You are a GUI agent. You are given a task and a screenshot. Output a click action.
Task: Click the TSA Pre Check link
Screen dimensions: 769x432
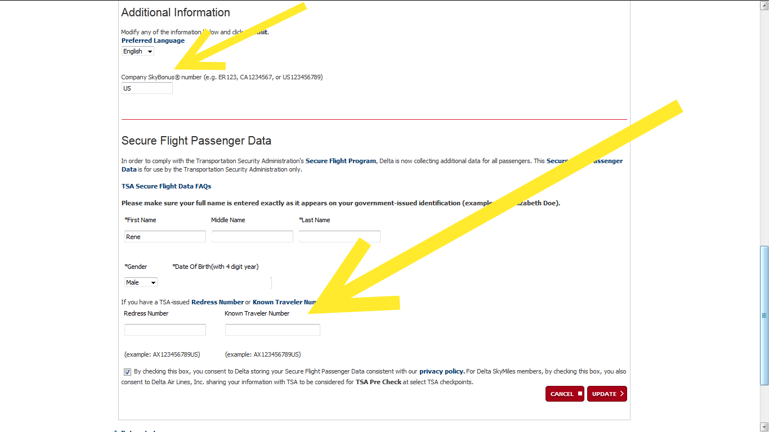[378, 382]
